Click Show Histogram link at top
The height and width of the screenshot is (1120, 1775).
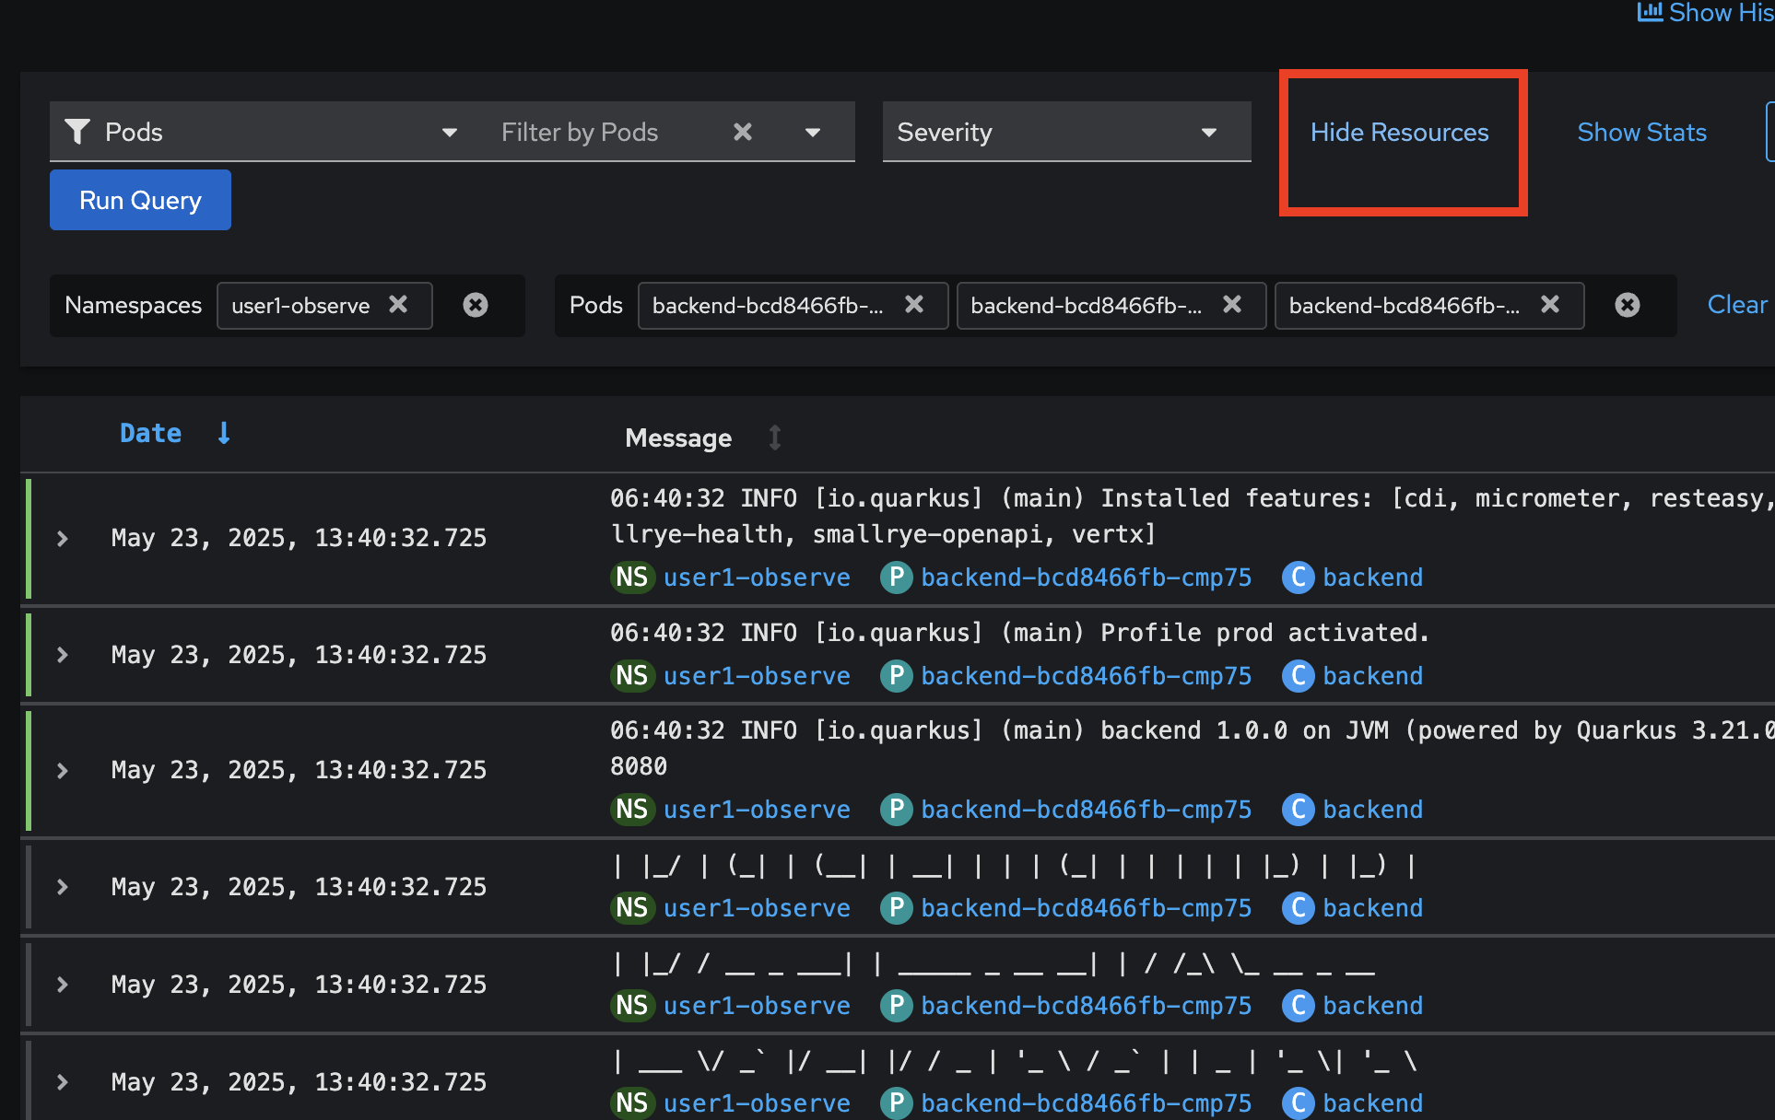[x=1706, y=13]
